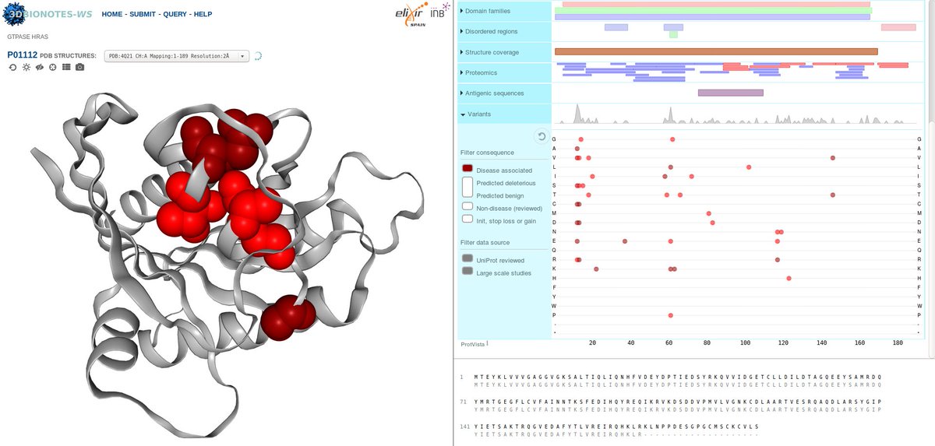Screen dimensions: 935x446
Task: Click the dark red sphere cluster at bottom of protein
Action: (288, 317)
